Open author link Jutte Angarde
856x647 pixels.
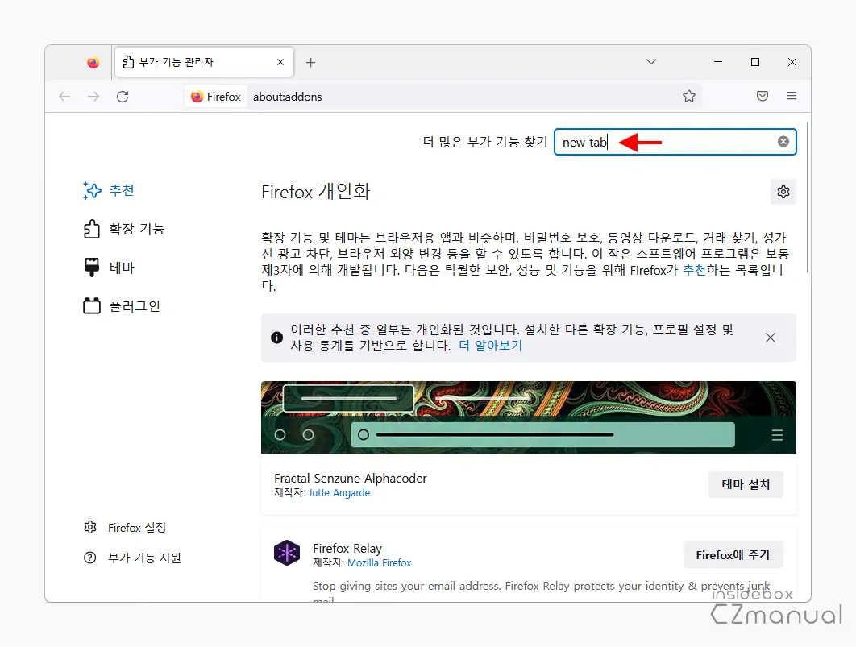(x=339, y=492)
